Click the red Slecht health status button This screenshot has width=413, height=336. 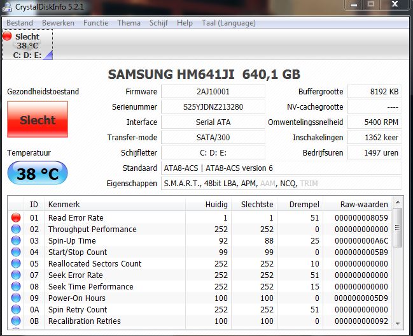point(38,119)
